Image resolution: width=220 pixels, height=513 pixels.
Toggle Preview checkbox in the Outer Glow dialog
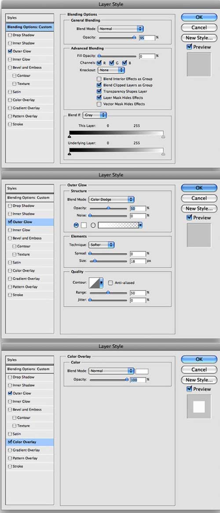[189, 218]
